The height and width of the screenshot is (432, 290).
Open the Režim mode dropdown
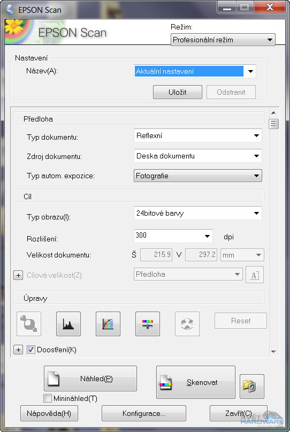click(x=223, y=40)
